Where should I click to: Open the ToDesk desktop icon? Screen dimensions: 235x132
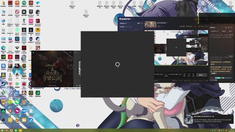click(38, 3)
